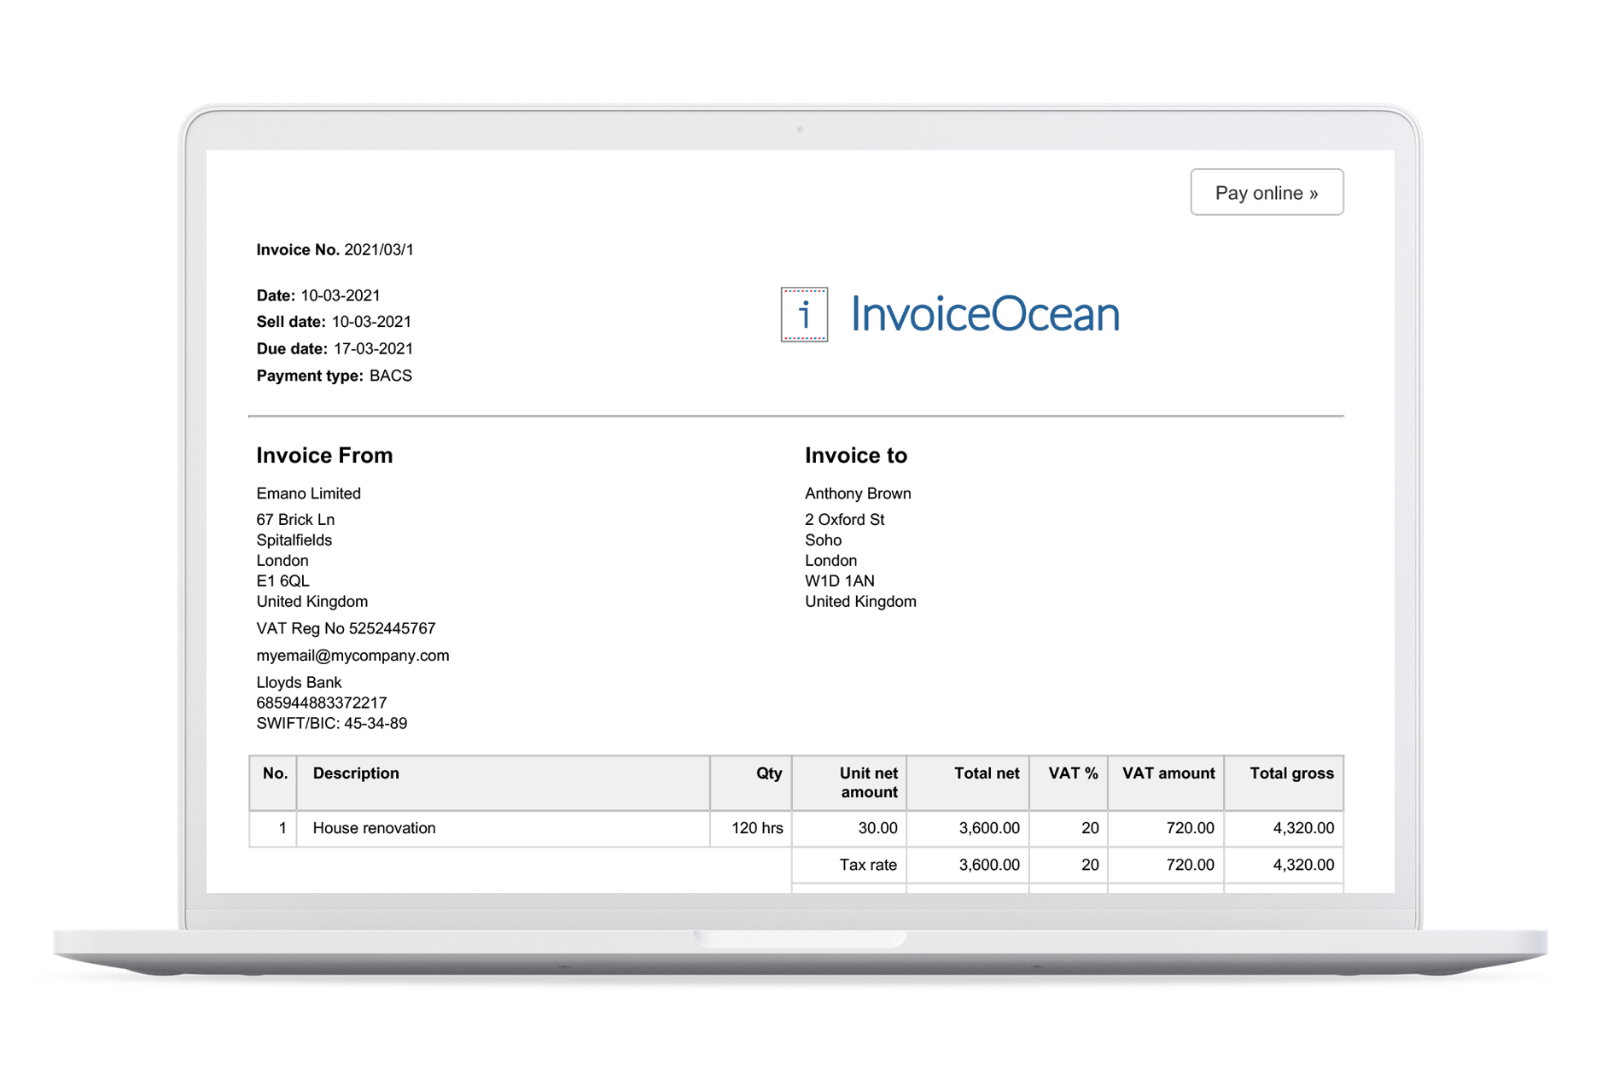
Task: Click address line 2 Oxford St
Action: pos(844,519)
